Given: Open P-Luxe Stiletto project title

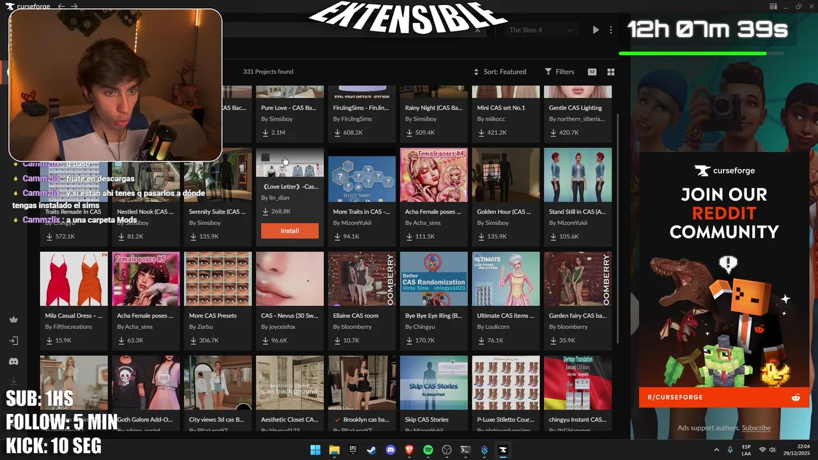Looking at the screenshot, I should pos(505,420).
